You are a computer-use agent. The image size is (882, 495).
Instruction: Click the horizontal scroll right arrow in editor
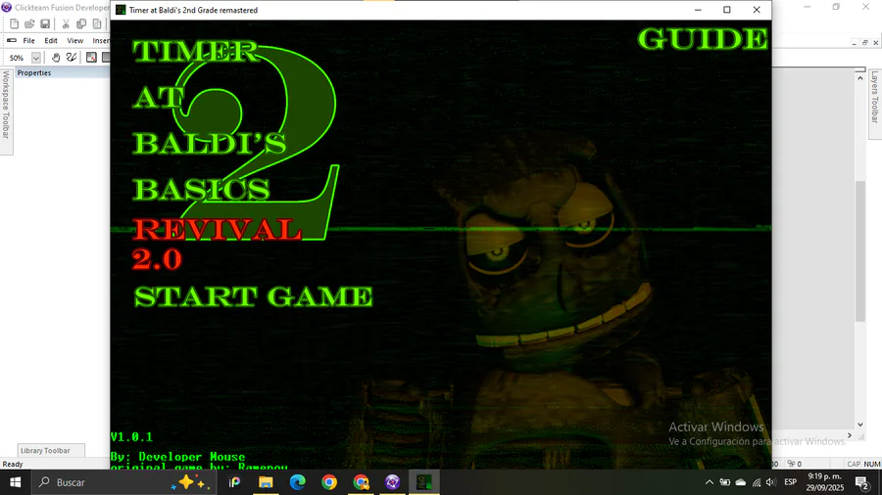(x=850, y=435)
